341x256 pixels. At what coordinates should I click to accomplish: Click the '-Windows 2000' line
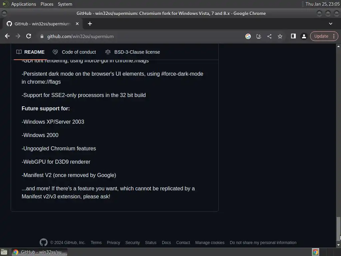coord(40,135)
